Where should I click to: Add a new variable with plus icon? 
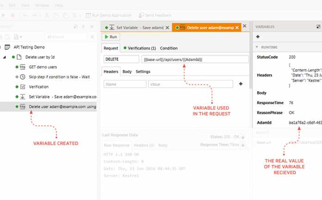click(258, 36)
